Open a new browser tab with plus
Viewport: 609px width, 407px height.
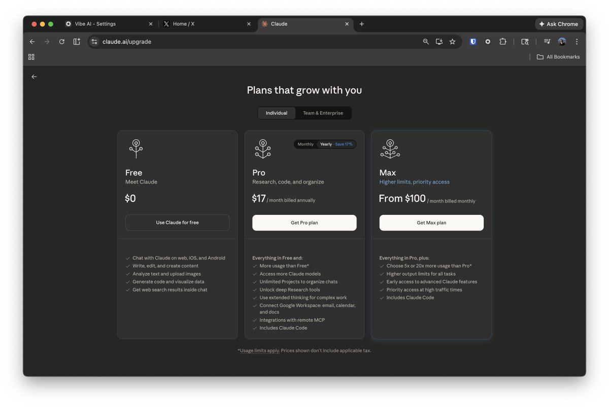pos(361,24)
